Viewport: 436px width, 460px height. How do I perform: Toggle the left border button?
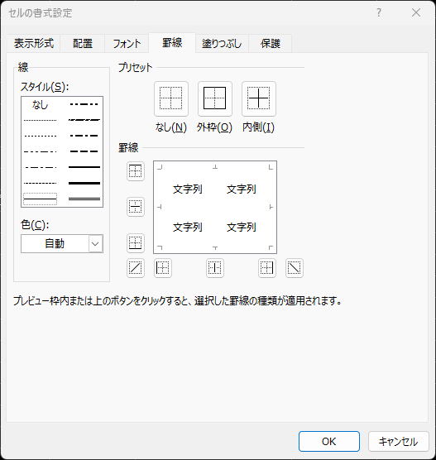(x=163, y=268)
